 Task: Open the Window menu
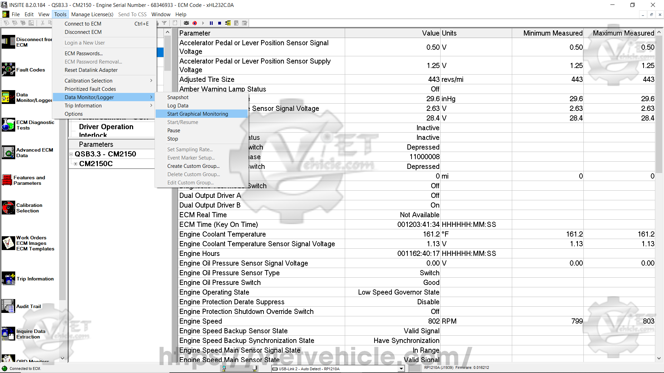click(161, 14)
